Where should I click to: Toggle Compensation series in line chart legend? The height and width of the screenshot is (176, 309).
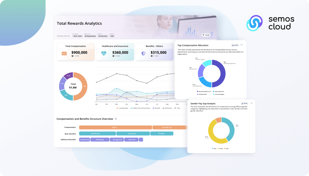(122, 108)
